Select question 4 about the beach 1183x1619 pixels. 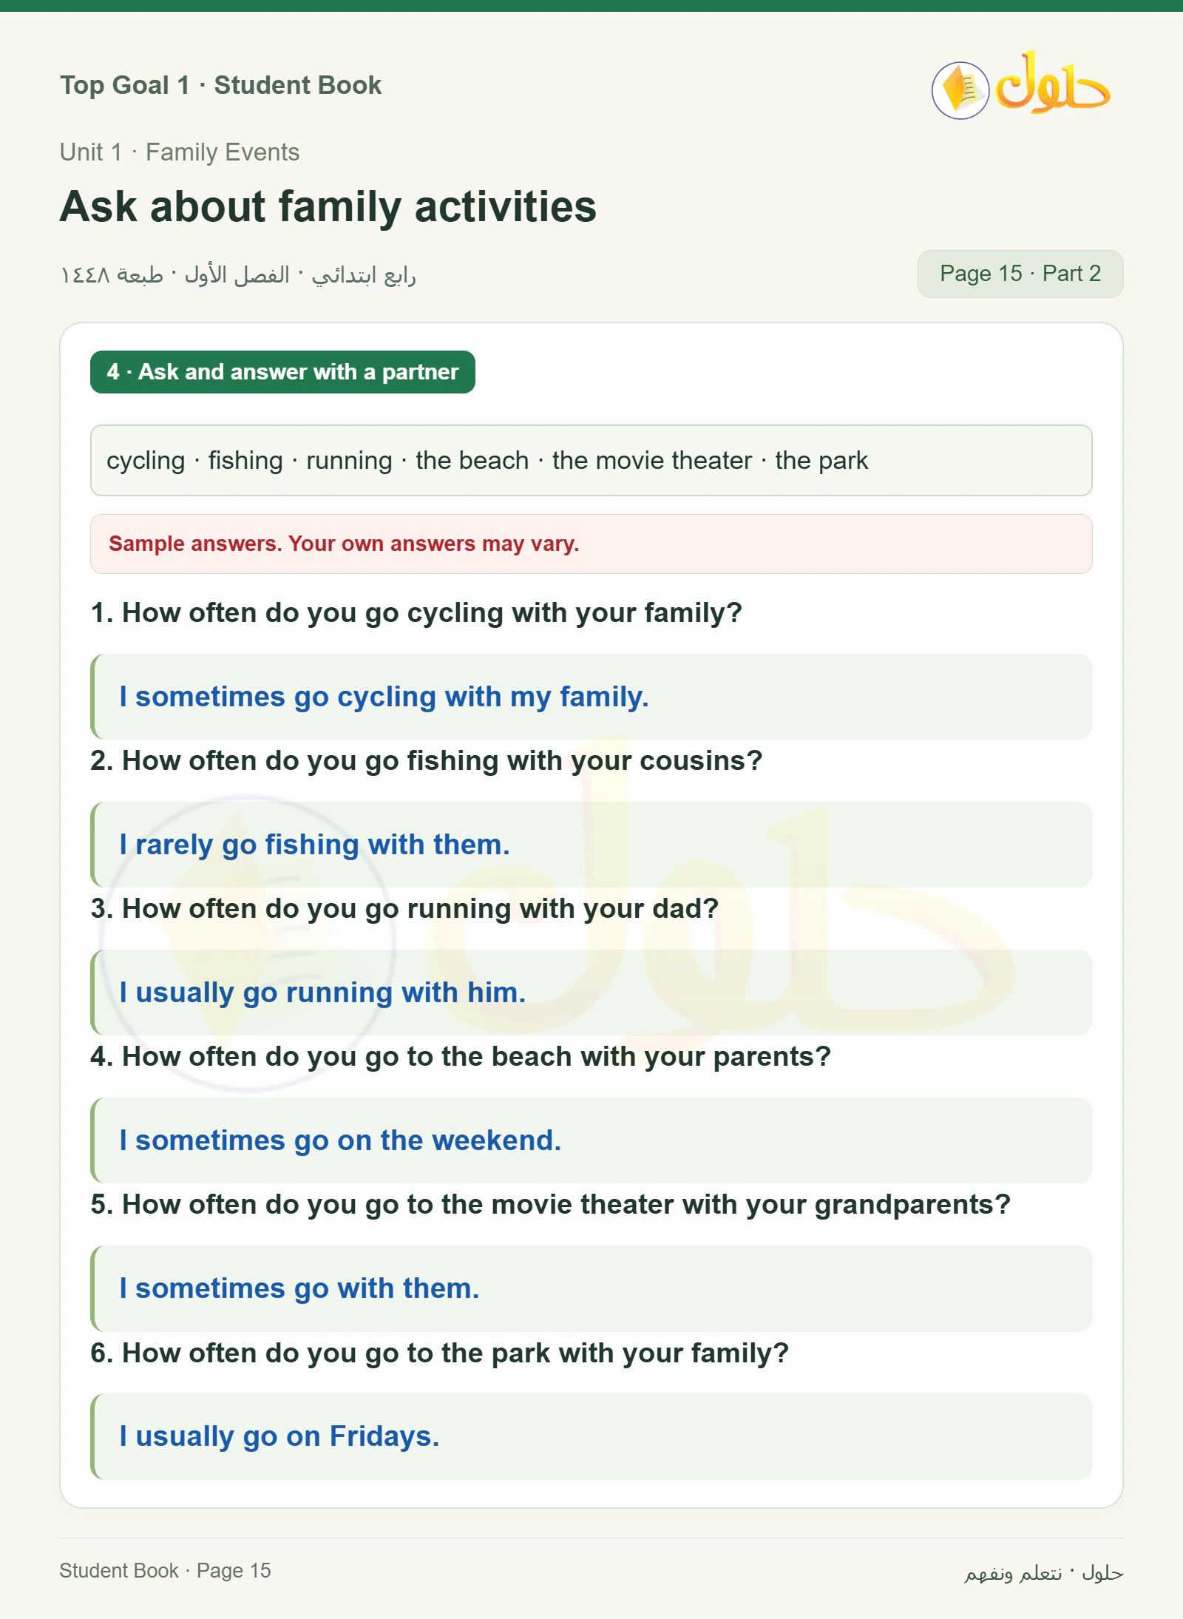pyautogui.click(x=461, y=1057)
